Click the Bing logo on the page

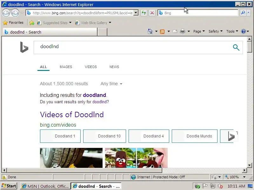click(x=24, y=47)
